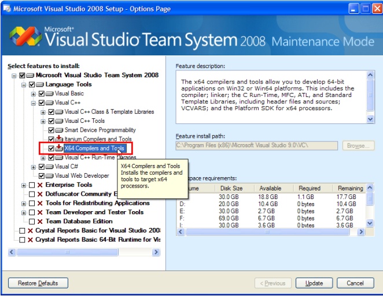Uncheck the Visual Basic checkbox

click(x=42, y=93)
